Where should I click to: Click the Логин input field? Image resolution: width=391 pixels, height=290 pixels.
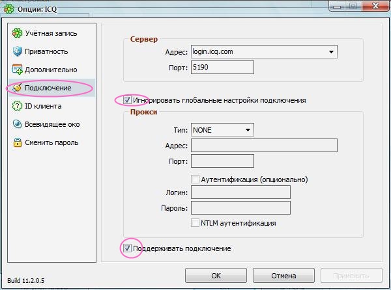click(240, 192)
